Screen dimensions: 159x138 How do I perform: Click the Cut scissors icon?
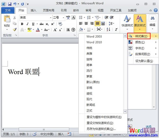pyautogui.click(x=15, y=18)
